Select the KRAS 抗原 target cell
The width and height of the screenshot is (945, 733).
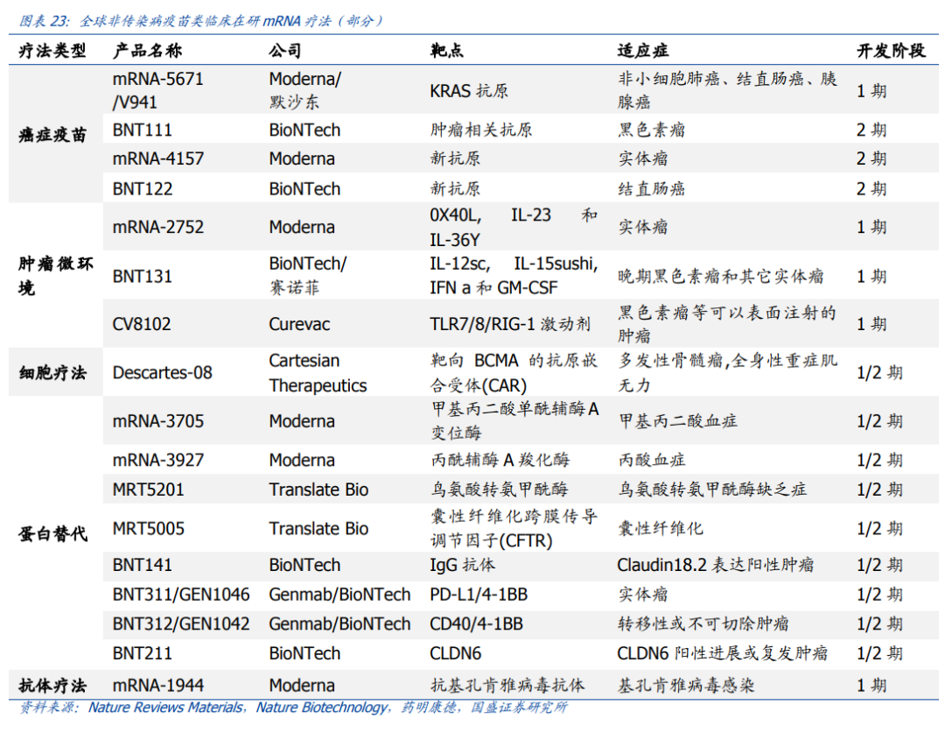tap(469, 90)
